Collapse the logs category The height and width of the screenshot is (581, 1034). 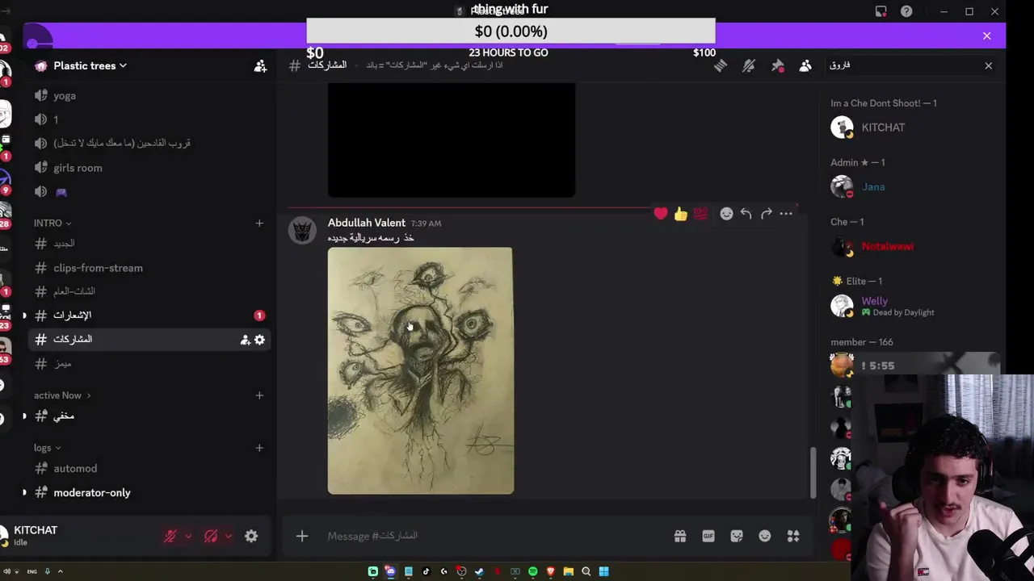click(48, 448)
